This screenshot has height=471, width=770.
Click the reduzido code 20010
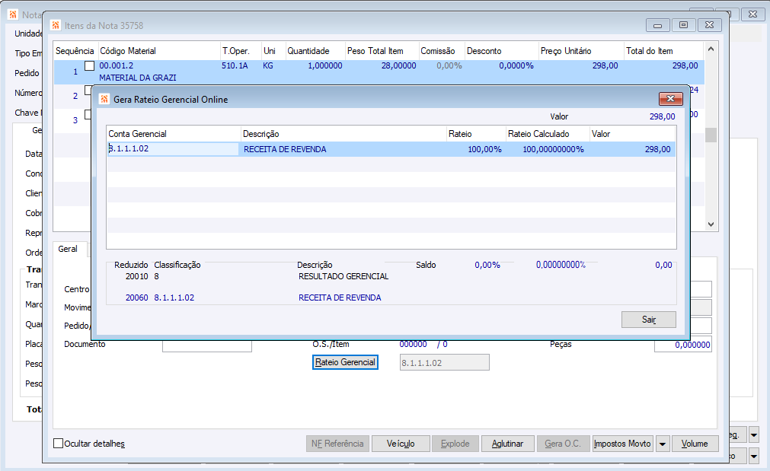(136, 277)
